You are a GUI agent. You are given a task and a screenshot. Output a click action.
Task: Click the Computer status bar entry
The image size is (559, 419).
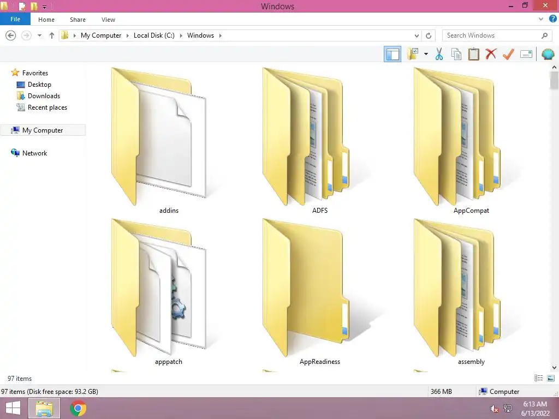tap(499, 391)
